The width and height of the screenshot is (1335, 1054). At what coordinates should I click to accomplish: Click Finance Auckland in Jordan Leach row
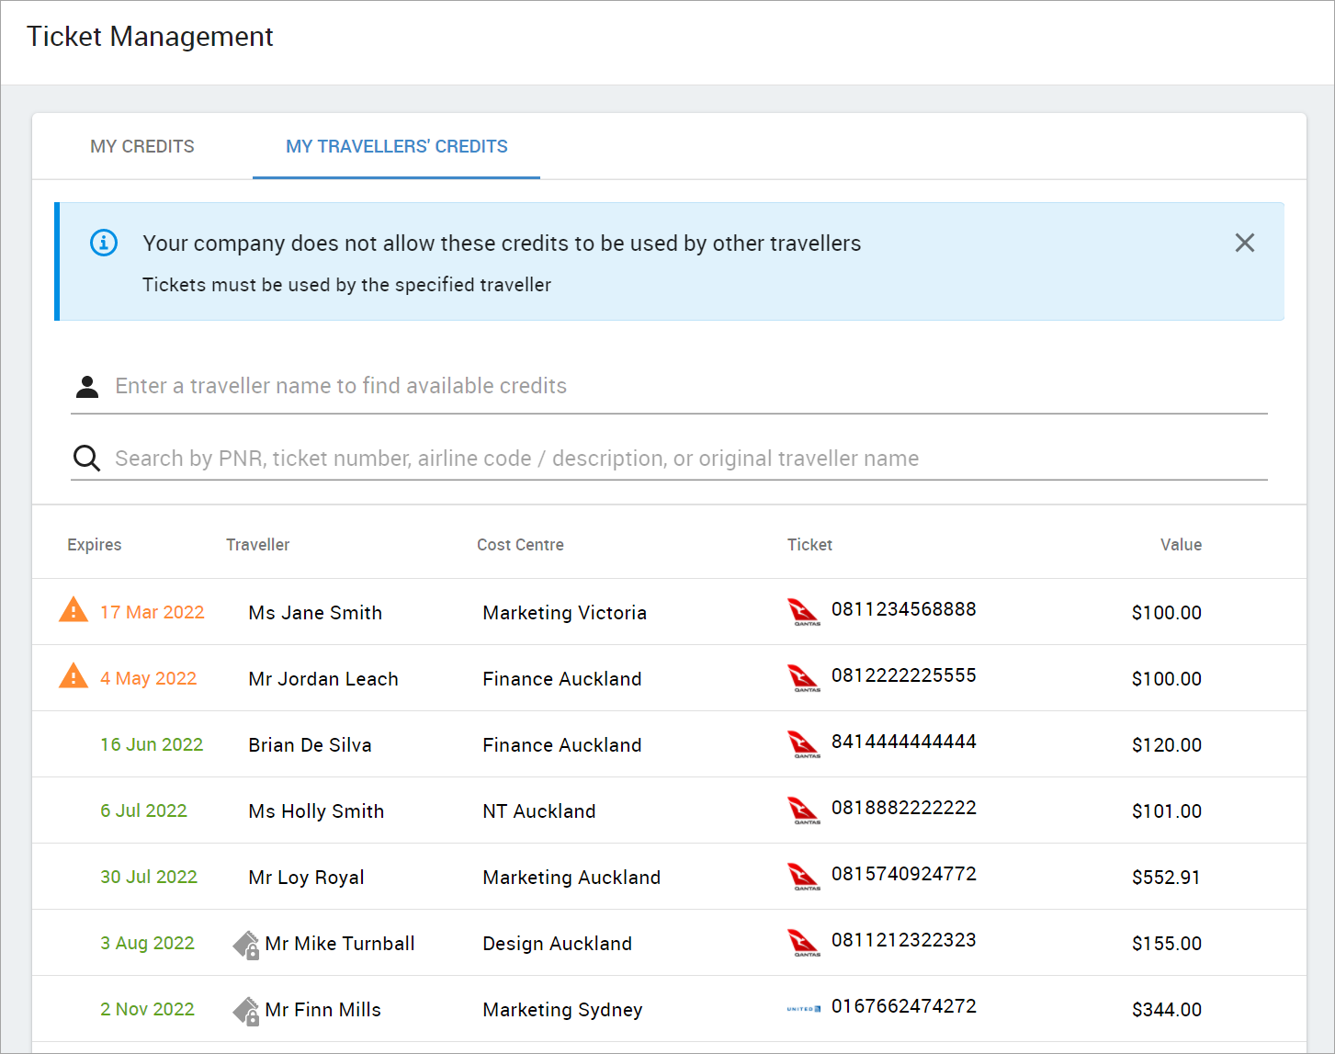[x=562, y=679]
